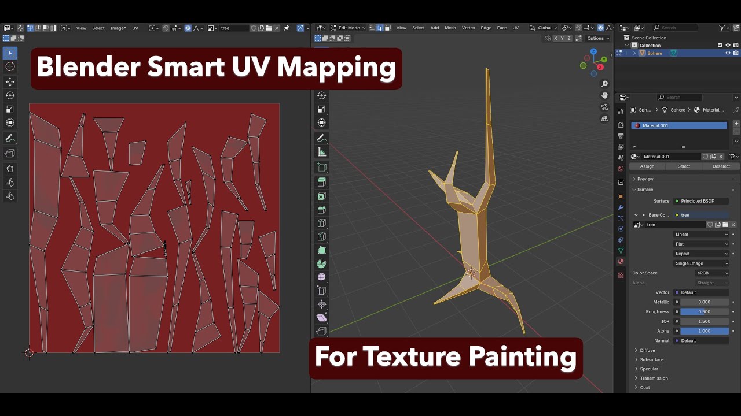Open the Edit Mode dropdown
Screen dimensions: 741x416
click(349, 28)
